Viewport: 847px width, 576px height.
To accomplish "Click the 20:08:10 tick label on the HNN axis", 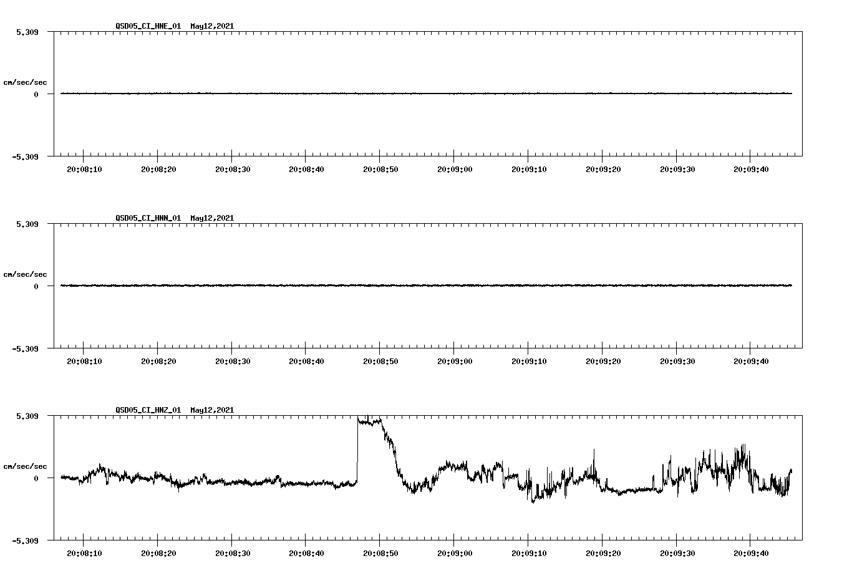I will click(x=85, y=360).
